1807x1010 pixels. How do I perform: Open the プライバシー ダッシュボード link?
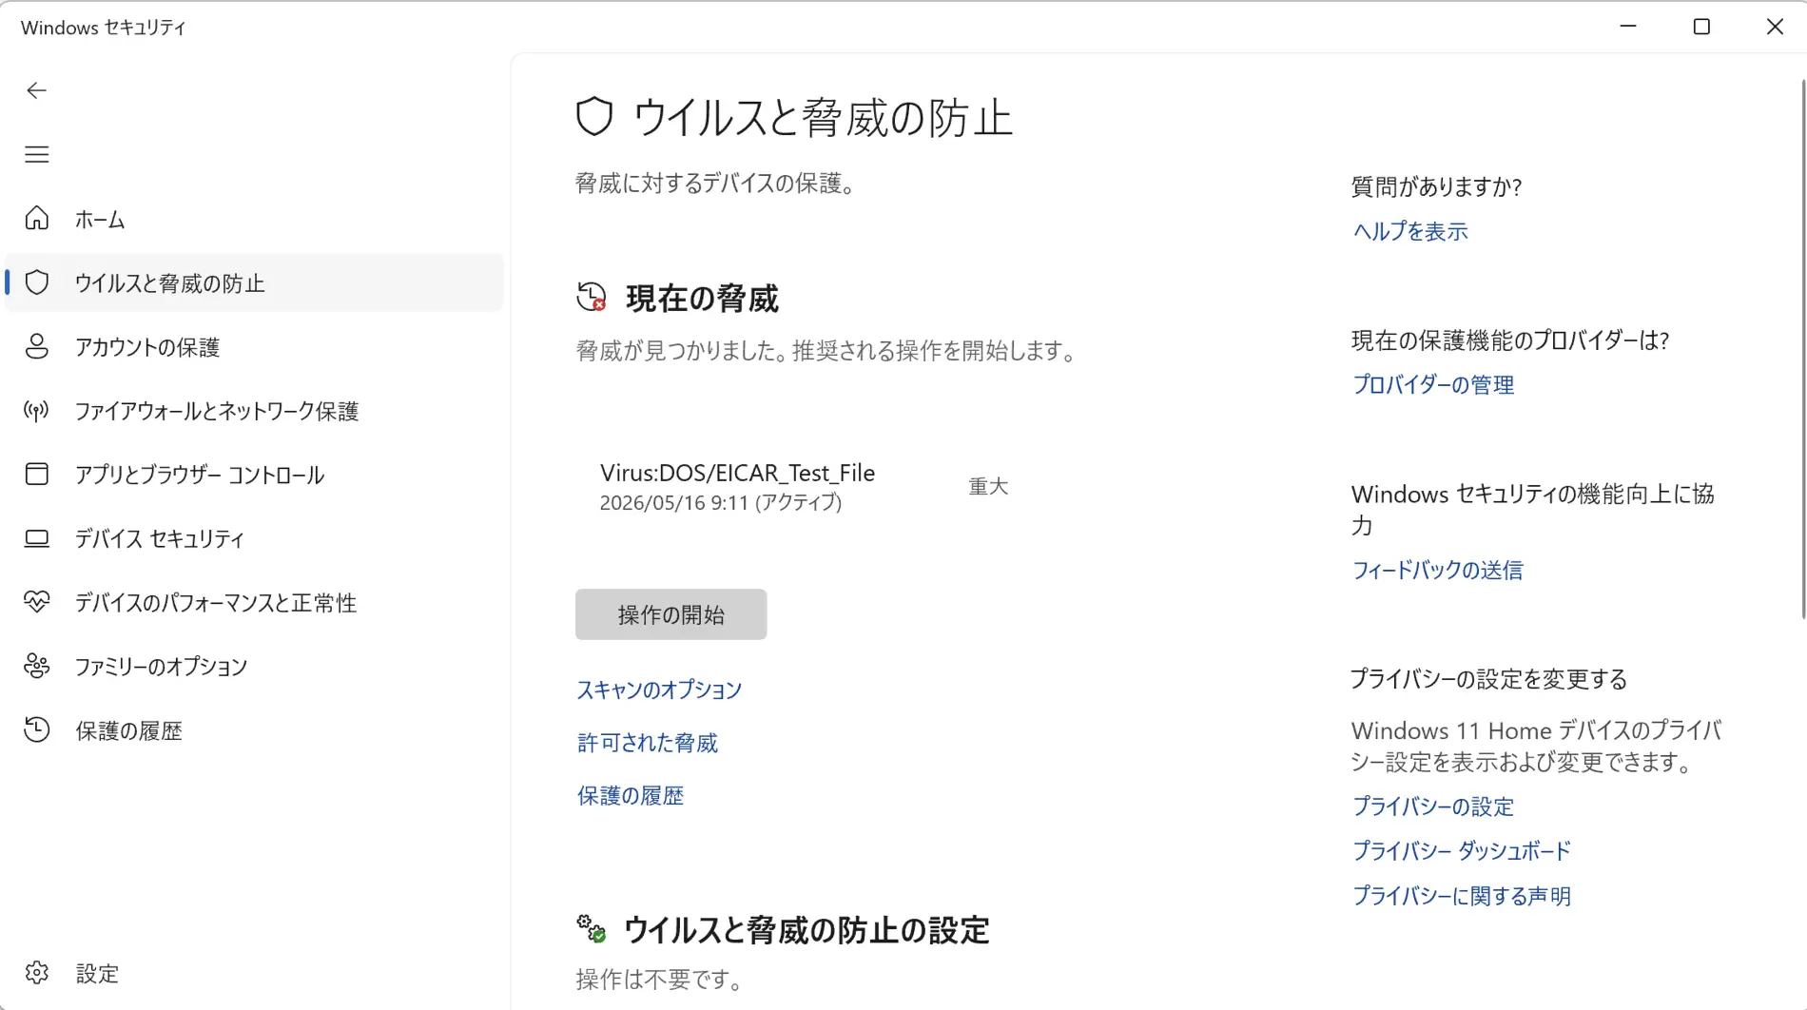click(1462, 851)
